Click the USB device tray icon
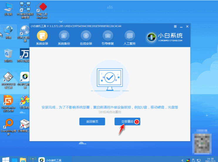 pos(193,160)
